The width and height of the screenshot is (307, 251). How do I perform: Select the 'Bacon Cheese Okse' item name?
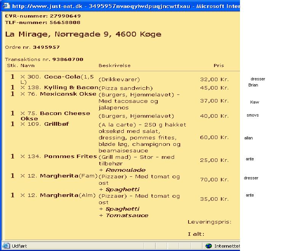click(55, 116)
